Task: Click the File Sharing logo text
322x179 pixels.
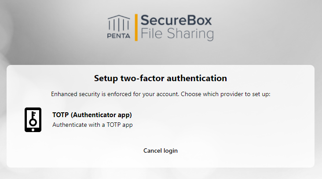Action: click(177, 34)
